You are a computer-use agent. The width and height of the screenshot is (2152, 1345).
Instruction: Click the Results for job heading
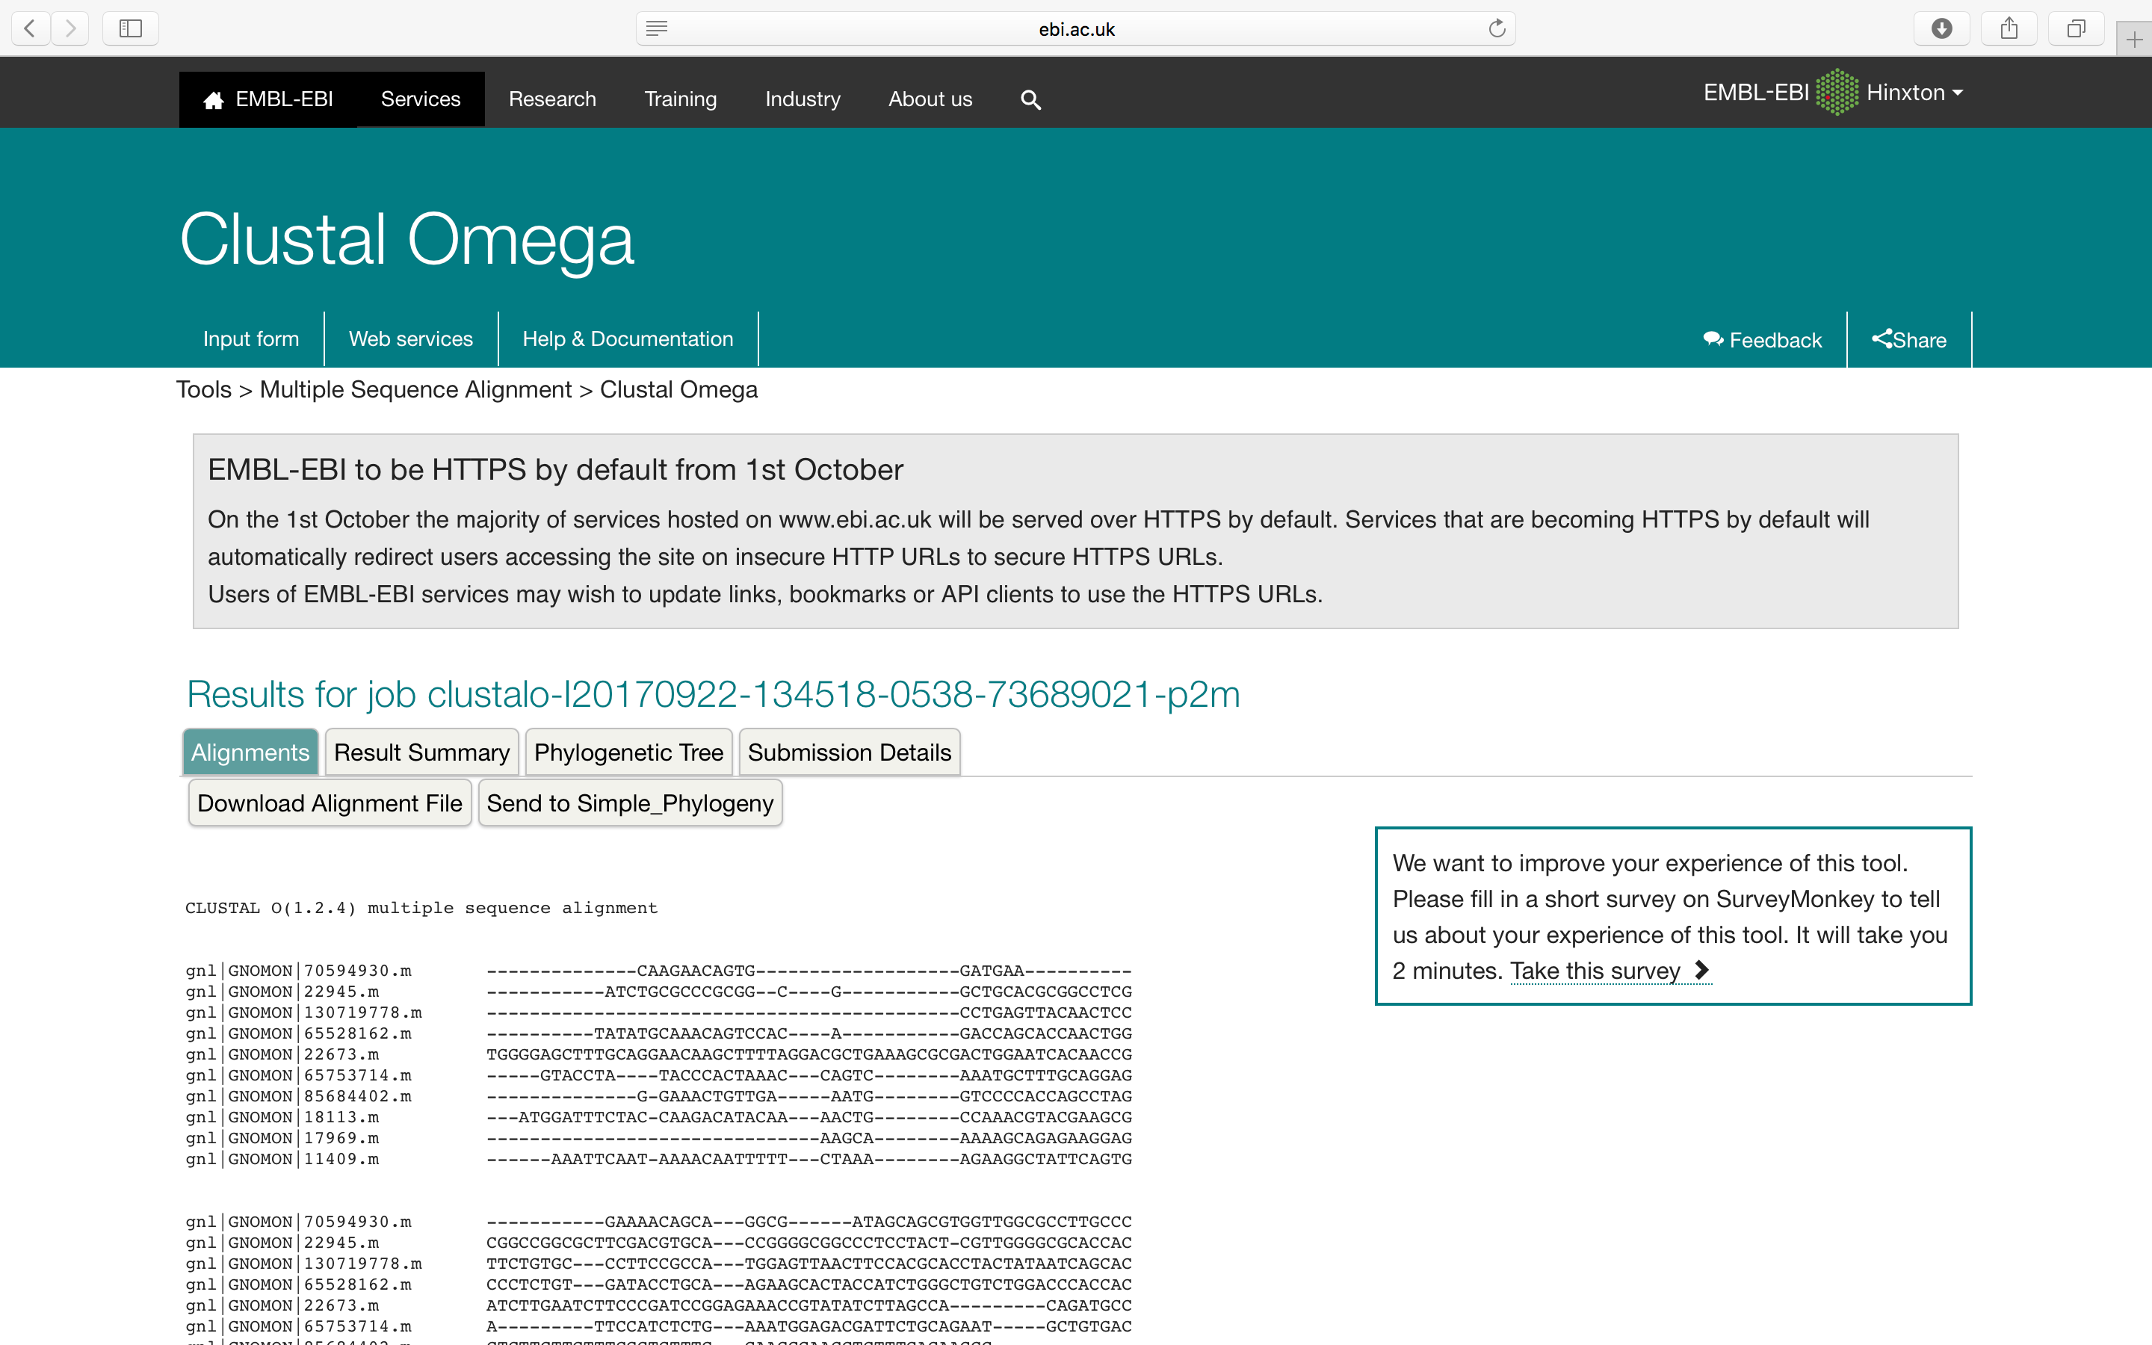pos(713,694)
